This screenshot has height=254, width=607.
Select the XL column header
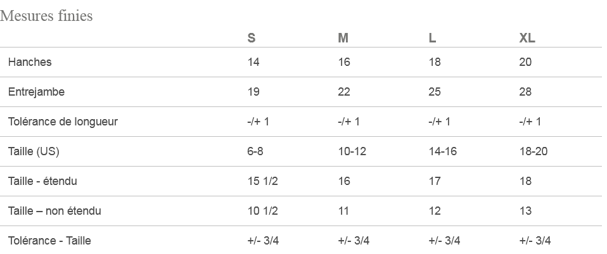click(527, 38)
